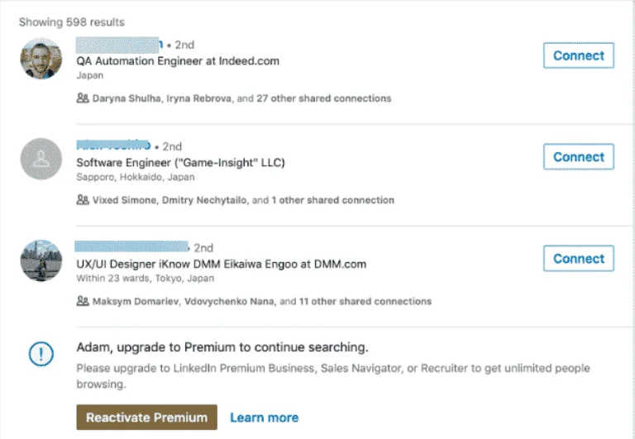Click the blue info alert icon
The height and width of the screenshot is (439, 635).
(41, 354)
